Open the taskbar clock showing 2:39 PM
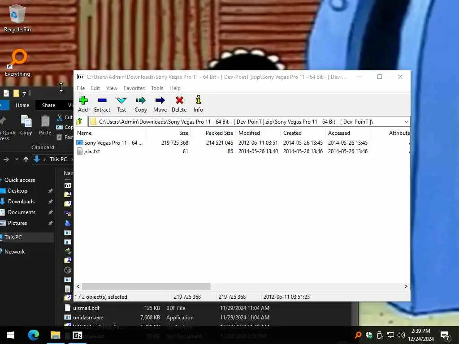 420,335
